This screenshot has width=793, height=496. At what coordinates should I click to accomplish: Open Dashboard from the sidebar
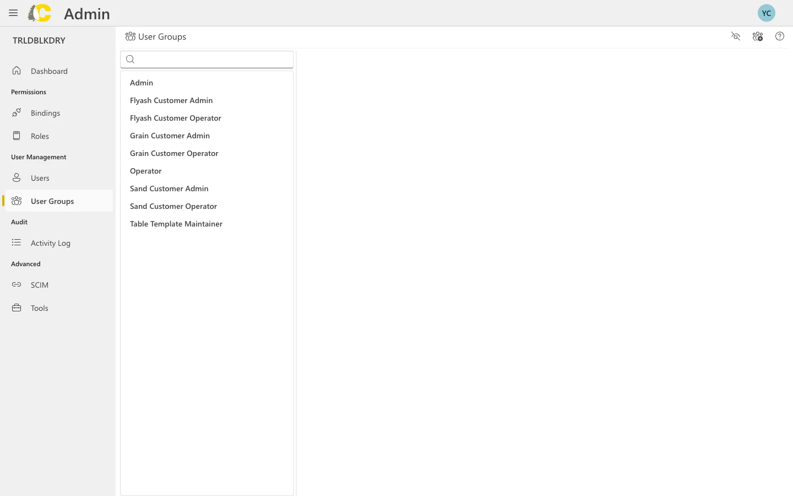click(49, 71)
